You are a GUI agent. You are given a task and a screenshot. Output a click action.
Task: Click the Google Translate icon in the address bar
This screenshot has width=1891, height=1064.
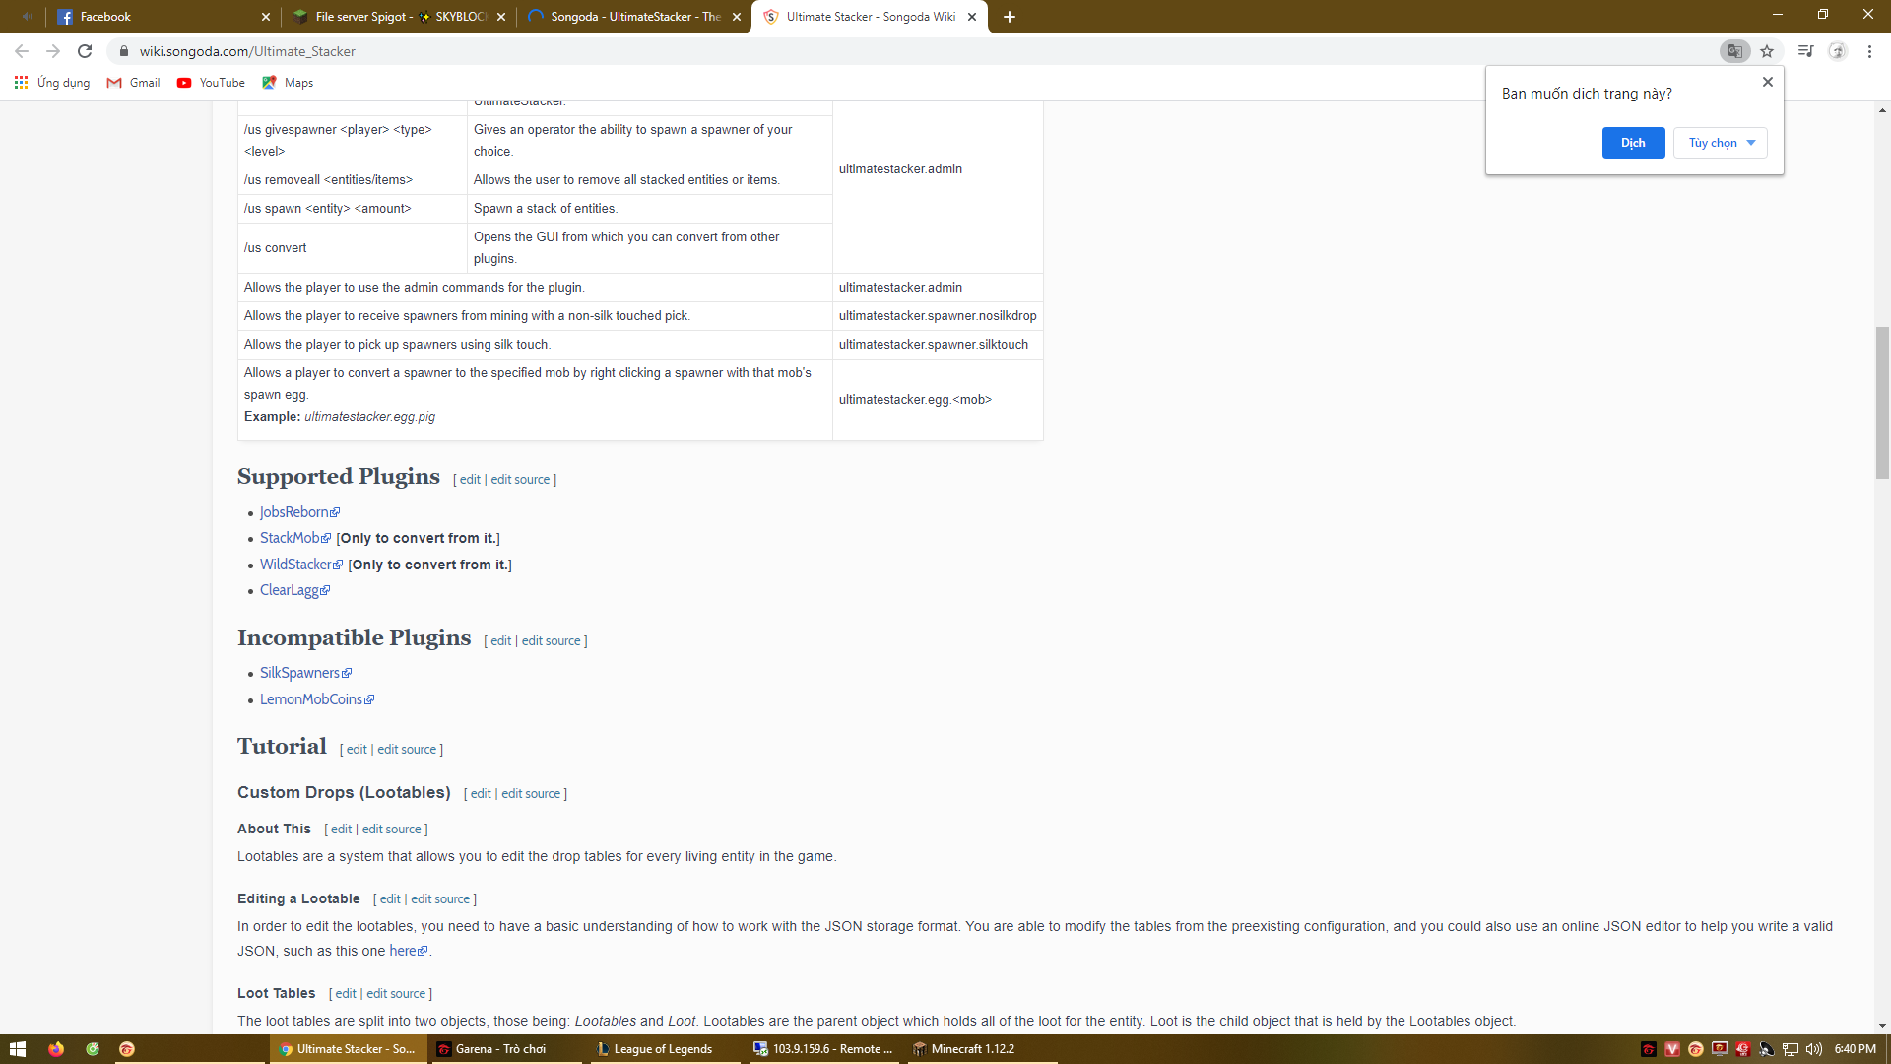(1734, 51)
